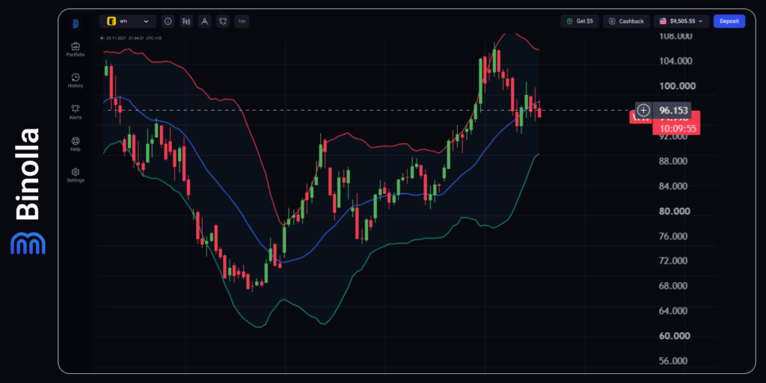Open the Help section
The height and width of the screenshot is (383, 766).
76,144
